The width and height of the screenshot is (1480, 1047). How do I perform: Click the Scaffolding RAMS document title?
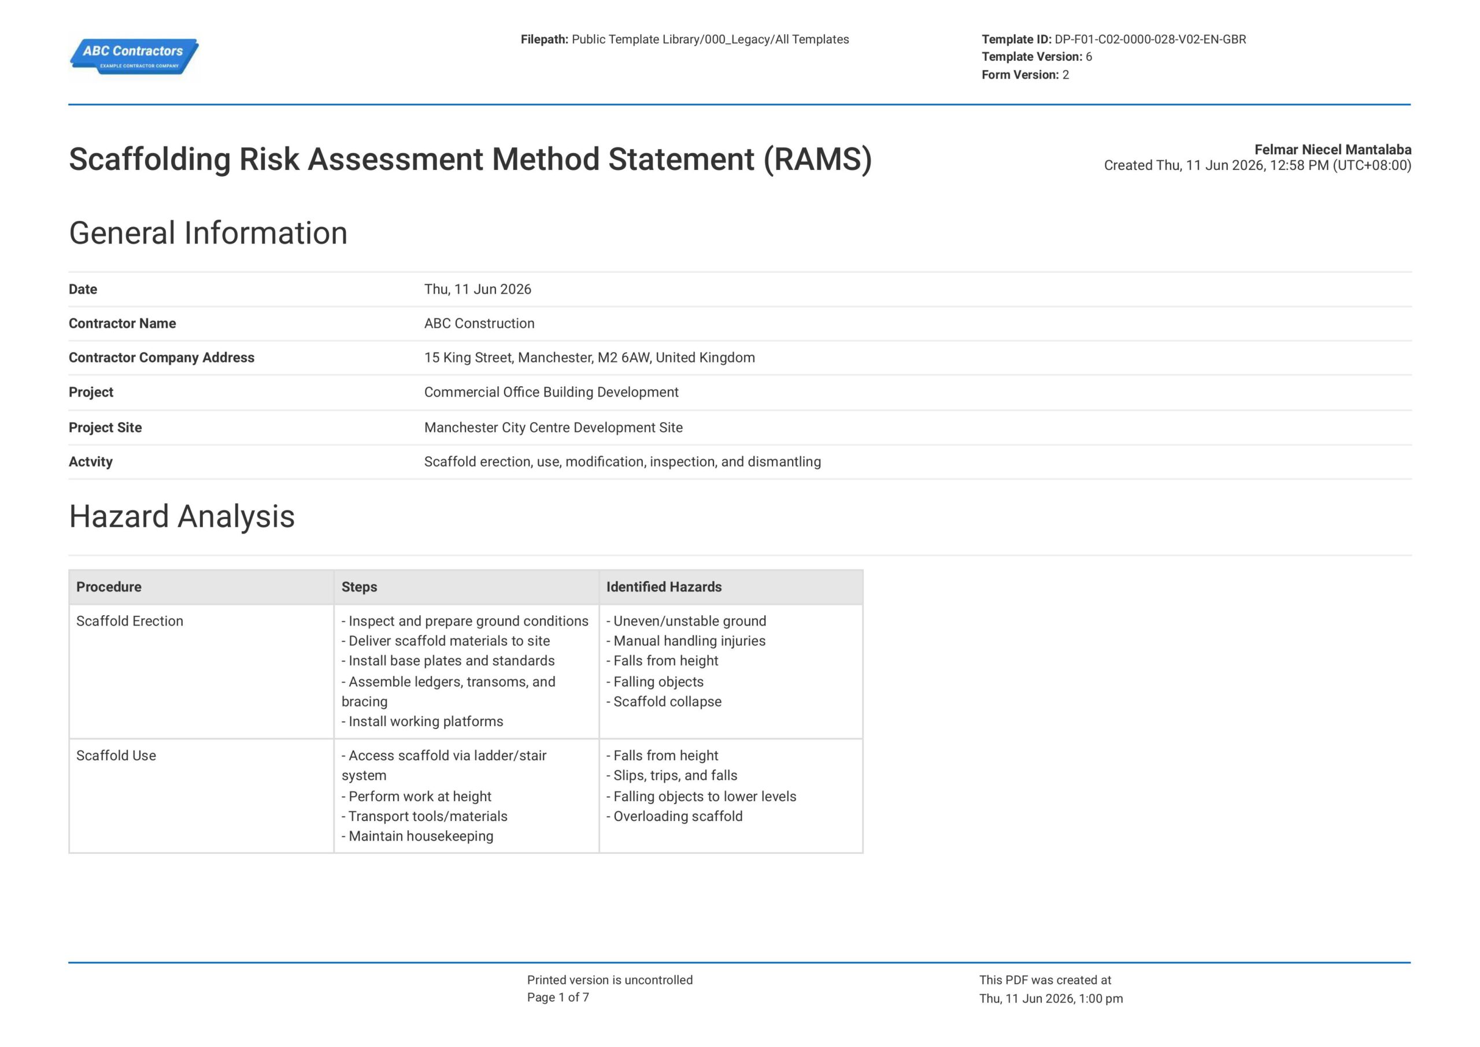coord(470,159)
